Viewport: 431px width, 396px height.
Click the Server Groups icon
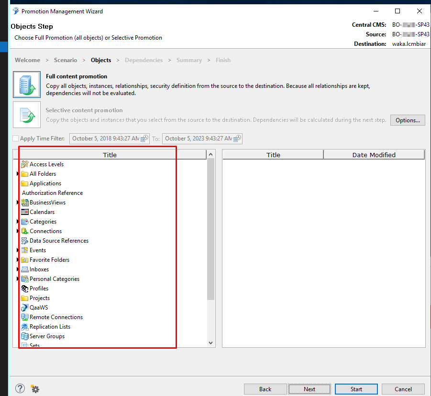tap(25, 336)
